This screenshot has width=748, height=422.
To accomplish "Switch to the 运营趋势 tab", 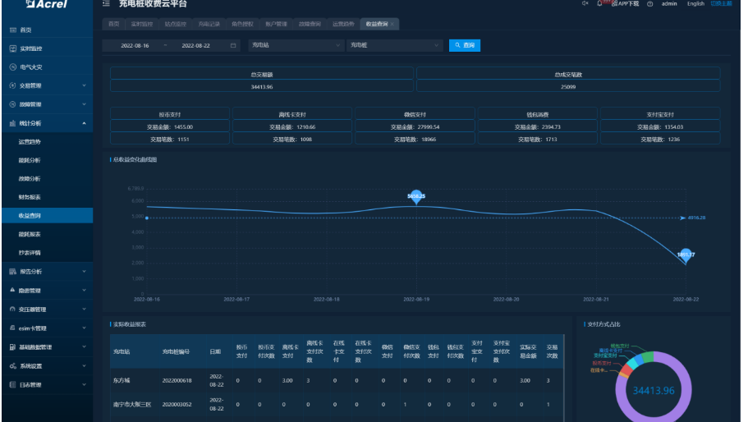I will pyautogui.click(x=343, y=24).
